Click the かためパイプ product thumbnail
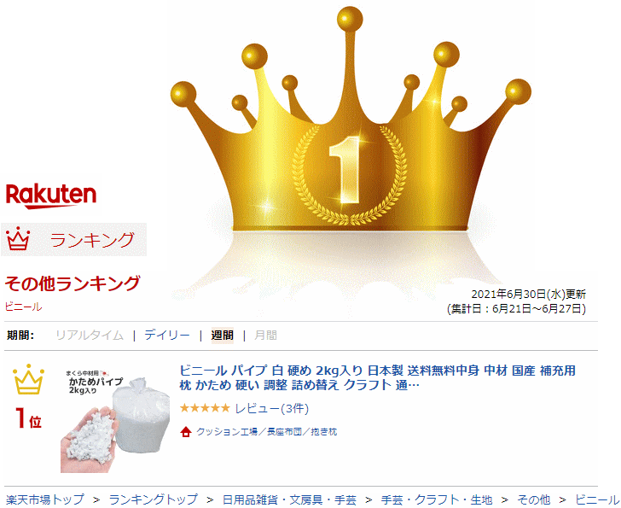 pos(115,420)
